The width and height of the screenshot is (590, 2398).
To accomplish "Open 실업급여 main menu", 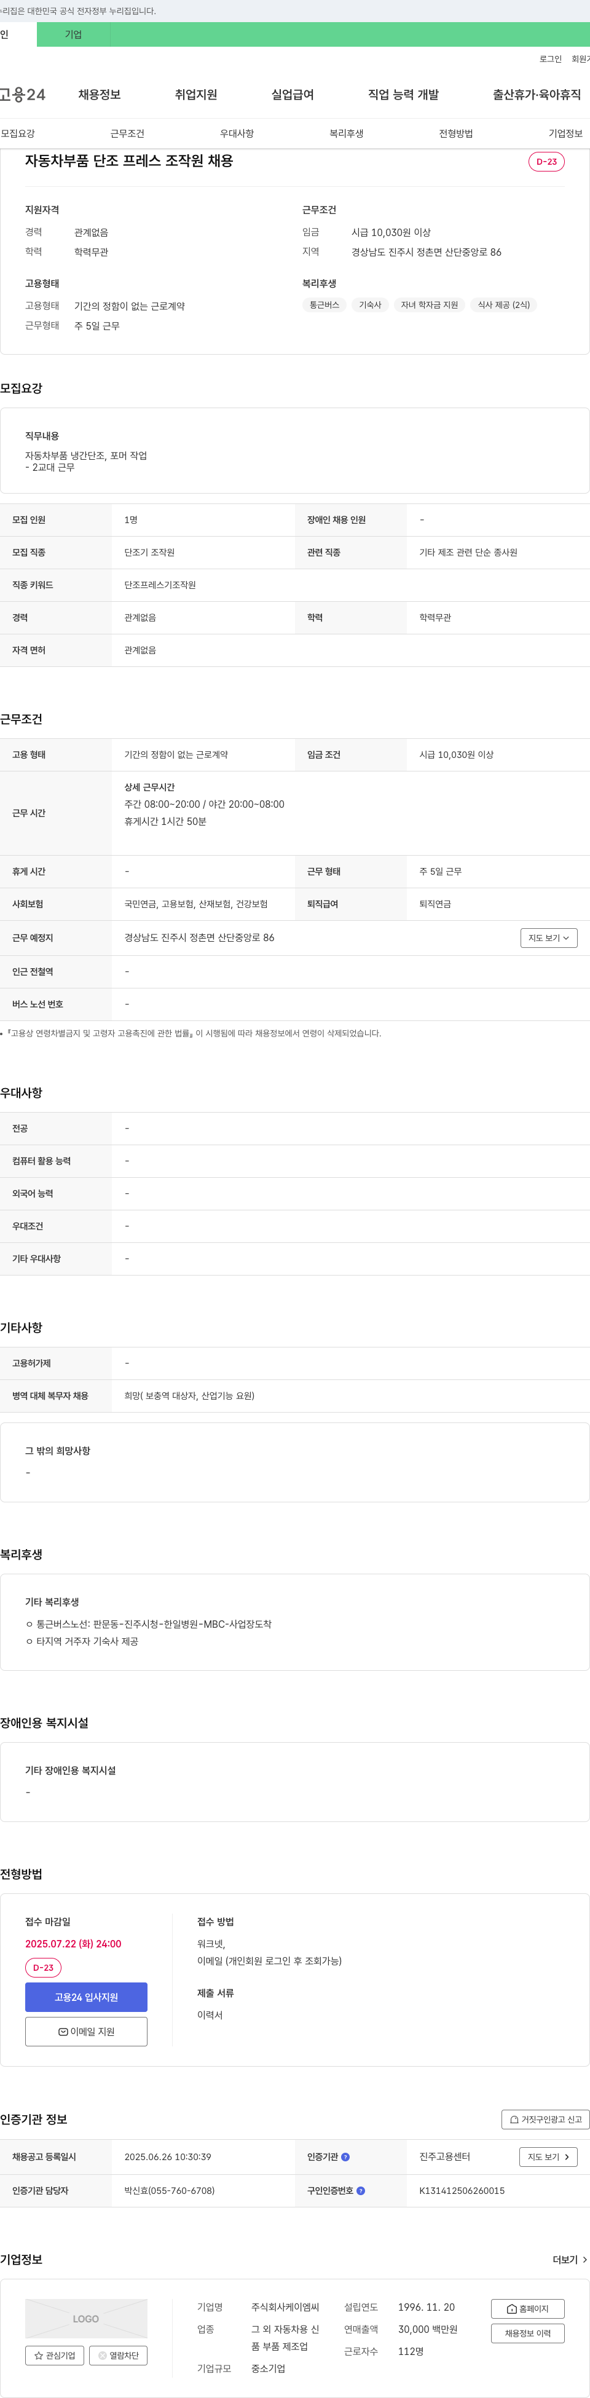I will click(x=292, y=95).
